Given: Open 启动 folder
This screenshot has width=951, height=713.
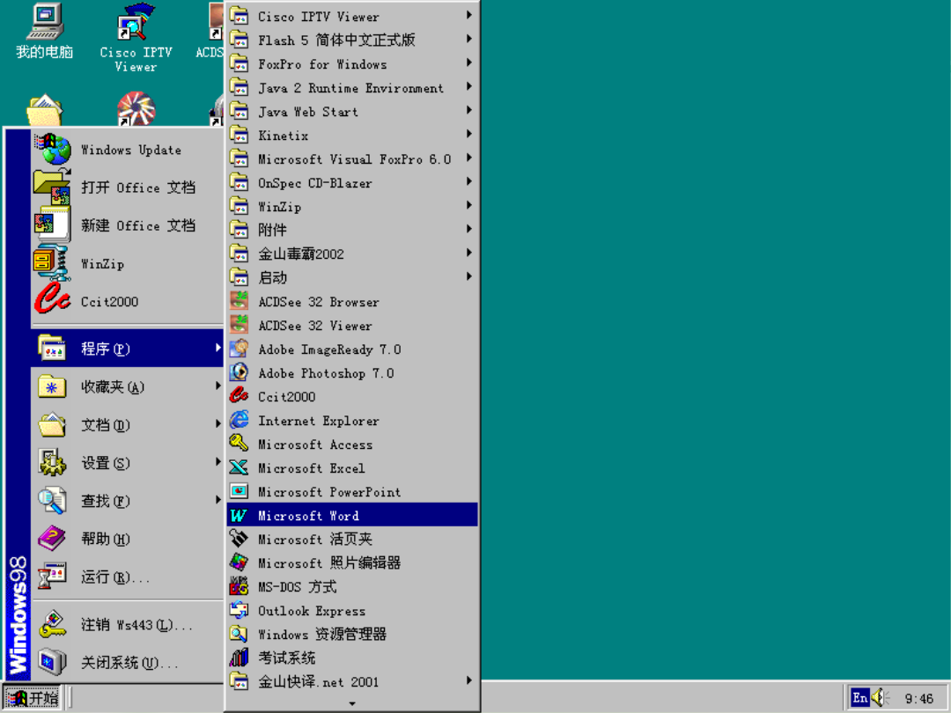Looking at the screenshot, I should tap(351, 277).
